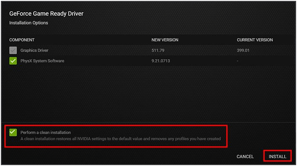Click current version value 399.01
This screenshot has width=297, height=166.
(243, 50)
